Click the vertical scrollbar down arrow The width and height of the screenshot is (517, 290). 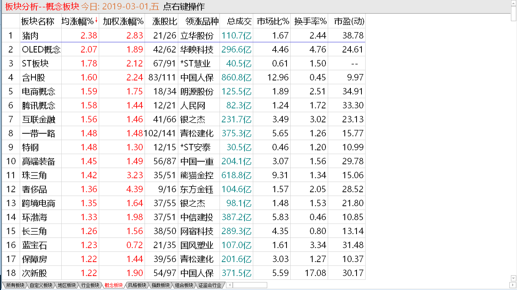513,279
